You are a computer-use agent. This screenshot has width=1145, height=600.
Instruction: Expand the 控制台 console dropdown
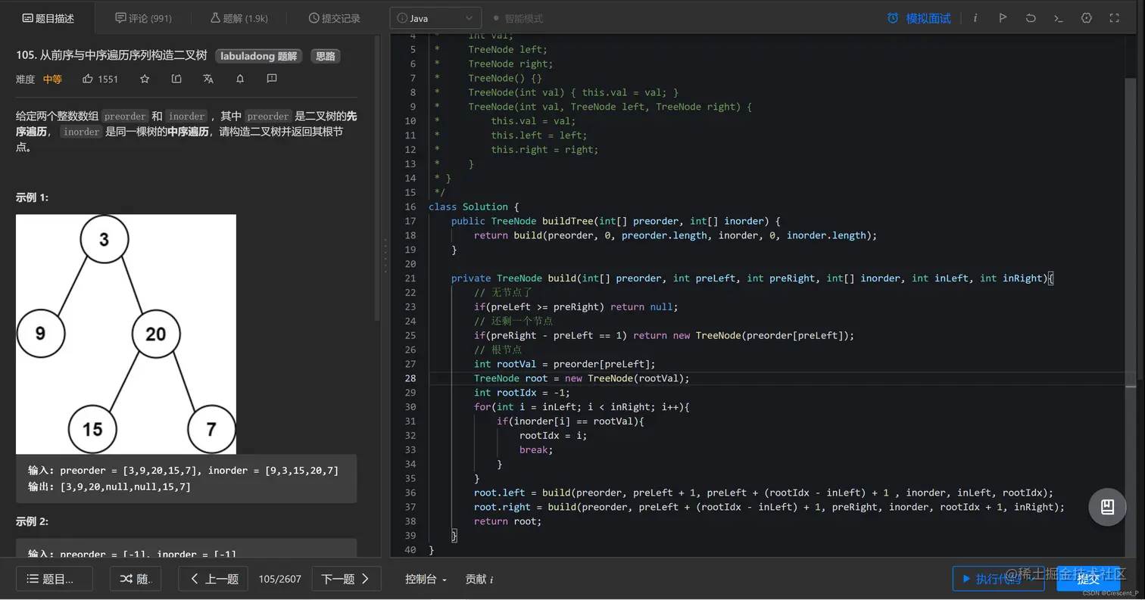[x=426, y=579]
